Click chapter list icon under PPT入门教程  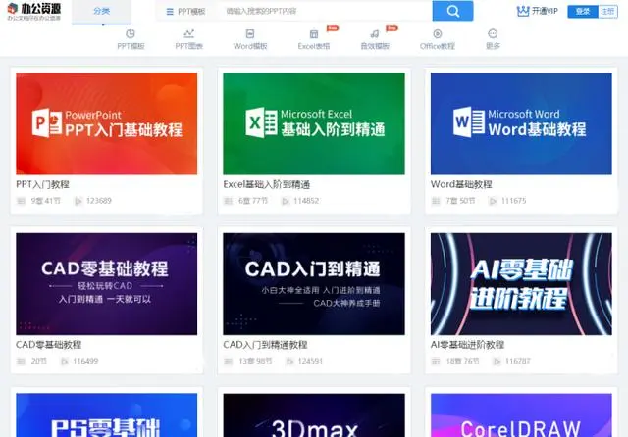[x=22, y=201]
